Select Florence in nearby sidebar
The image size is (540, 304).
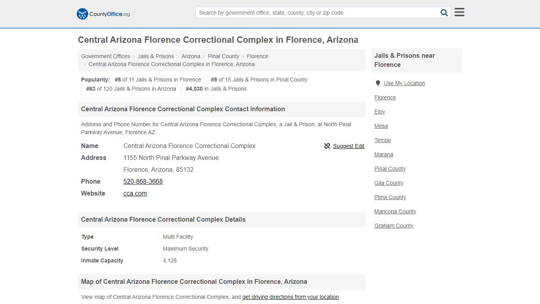pos(385,97)
